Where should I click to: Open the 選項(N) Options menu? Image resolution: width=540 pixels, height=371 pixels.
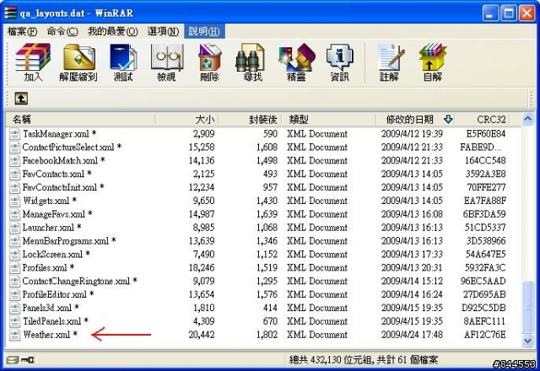[163, 32]
